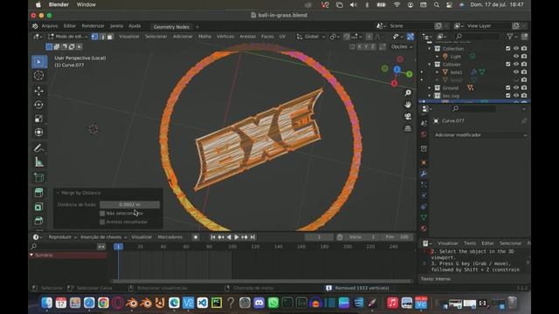559x314 pixels.
Task: Toggle the camera view icon
Action: point(408,116)
